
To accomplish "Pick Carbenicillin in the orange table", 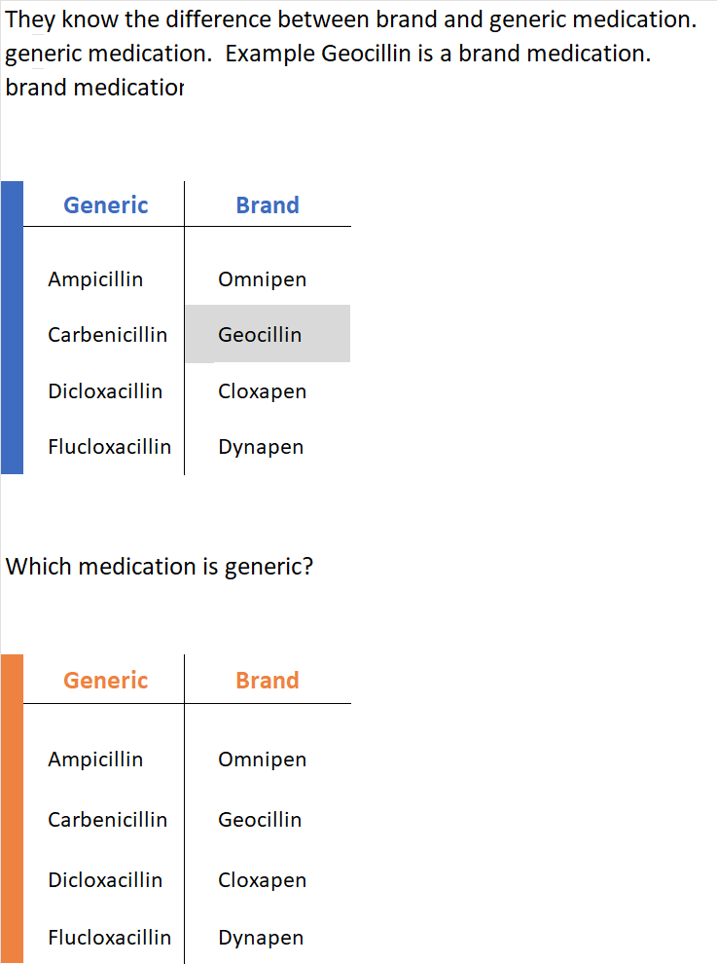I will pyautogui.click(x=108, y=820).
